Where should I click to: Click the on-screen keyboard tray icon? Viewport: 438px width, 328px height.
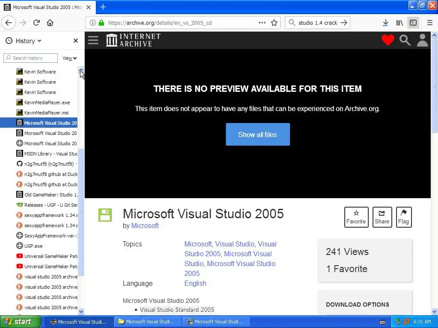(382, 322)
